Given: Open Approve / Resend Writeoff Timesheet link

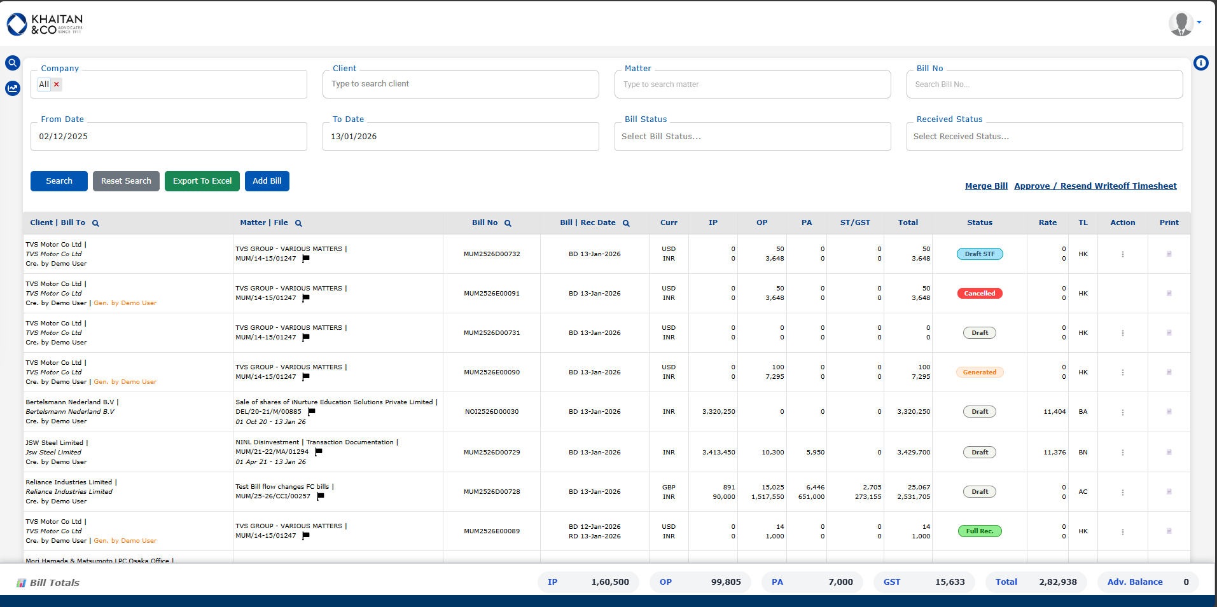Looking at the screenshot, I should [x=1095, y=186].
